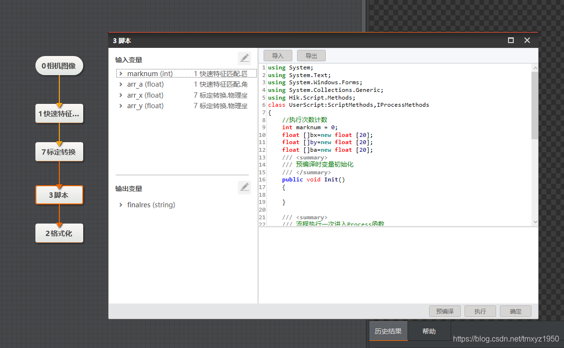Screen dimensions: 564x348
Task: Click the 'using System.Text;' line
Action: pyautogui.click(x=299, y=75)
